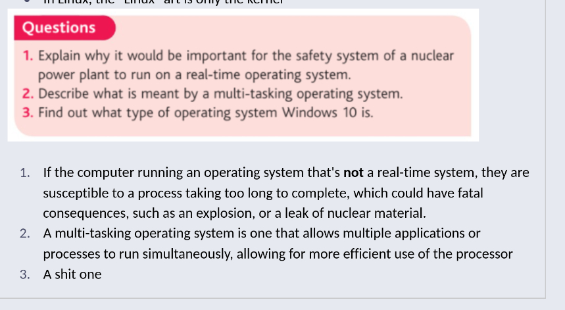The width and height of the screenshot is (565, 310).
Task: Click the grey list number 2 of answers
Action: pyautogui.click(x=24, y=234)
